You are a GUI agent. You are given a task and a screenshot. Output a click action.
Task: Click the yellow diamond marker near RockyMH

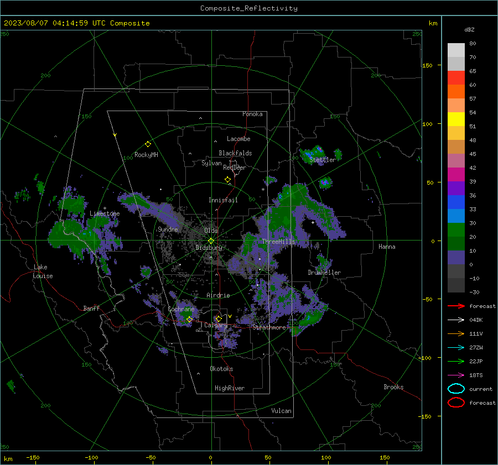148,144
